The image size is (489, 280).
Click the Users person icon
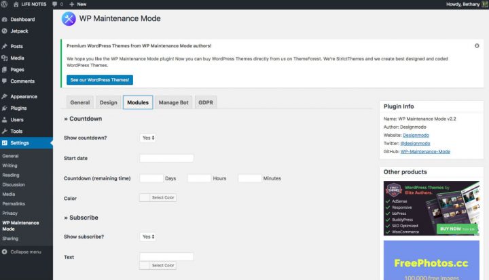coord(4,119)
